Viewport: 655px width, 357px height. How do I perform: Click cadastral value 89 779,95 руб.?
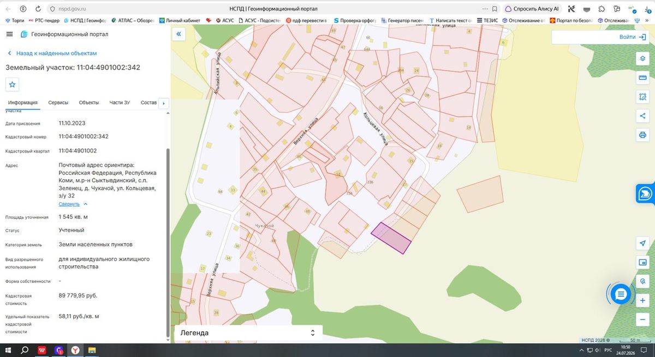coord(78,295)
